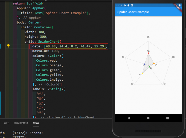Image resolution: width=186 pixels, height=138 pixels.
Task: Click the "学" string in labels list
Action: click(40, 113)
